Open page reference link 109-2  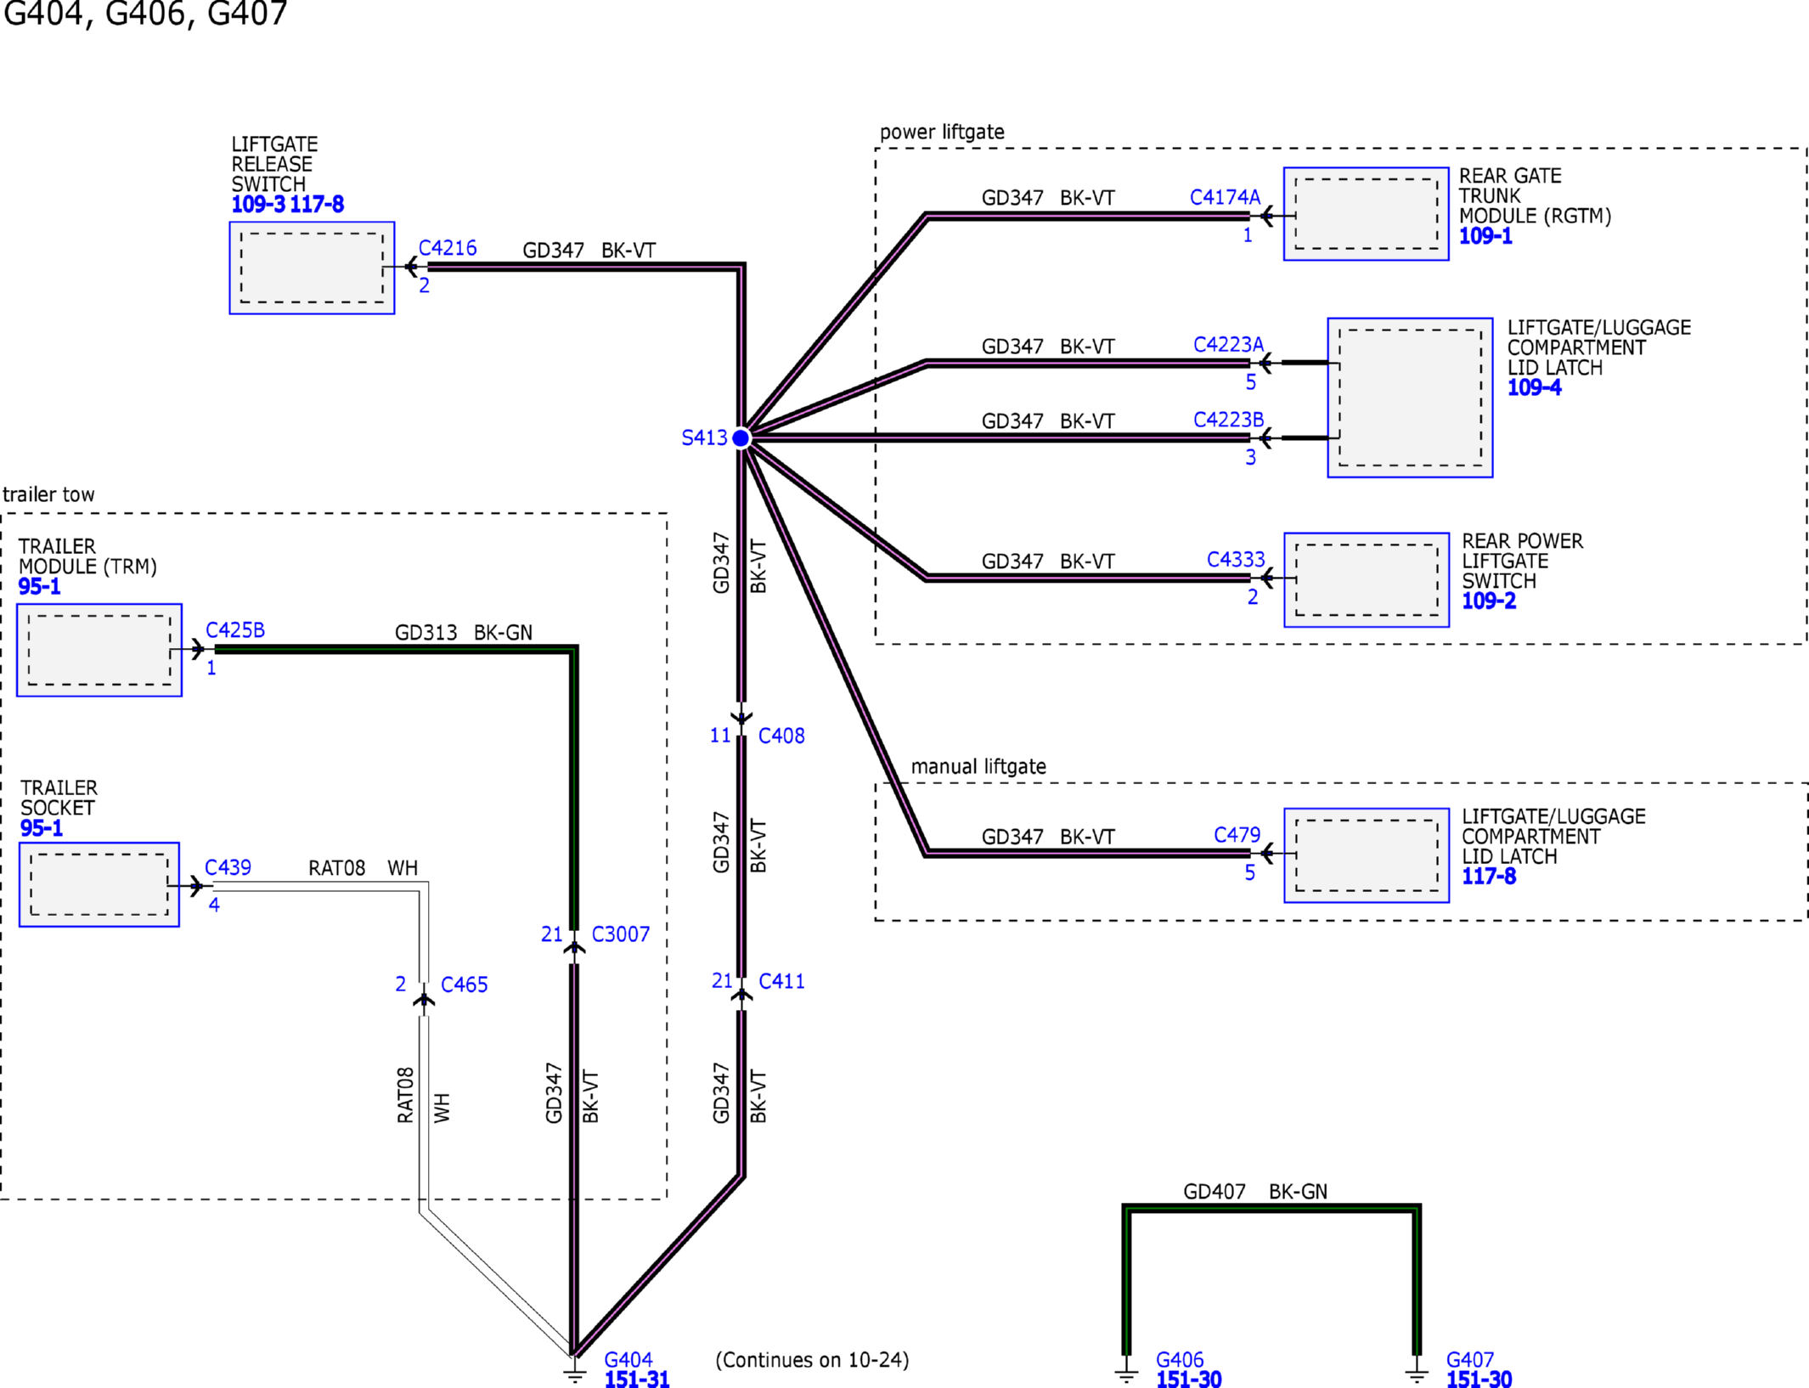pyautogui.click(x=1488, y=601)
